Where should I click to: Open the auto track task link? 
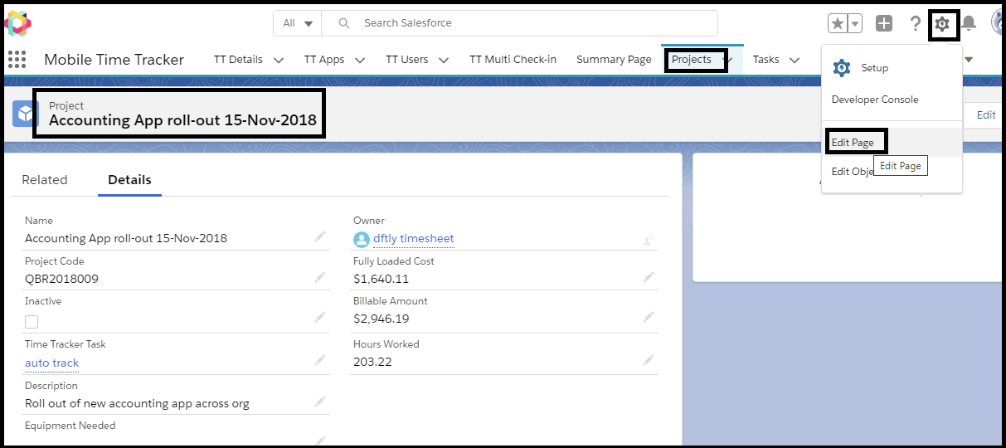coord(51,363)
